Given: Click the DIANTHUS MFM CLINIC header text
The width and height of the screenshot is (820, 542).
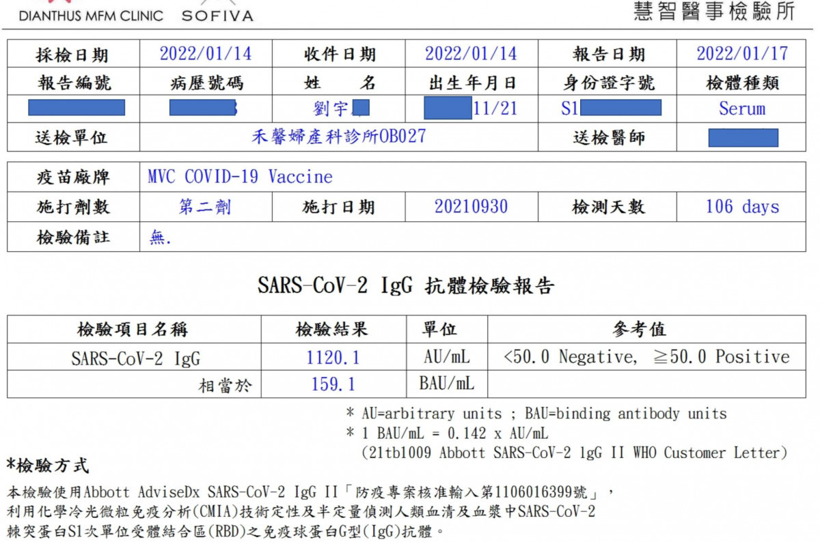Looking at the screenshot, I should pos(91,15).
